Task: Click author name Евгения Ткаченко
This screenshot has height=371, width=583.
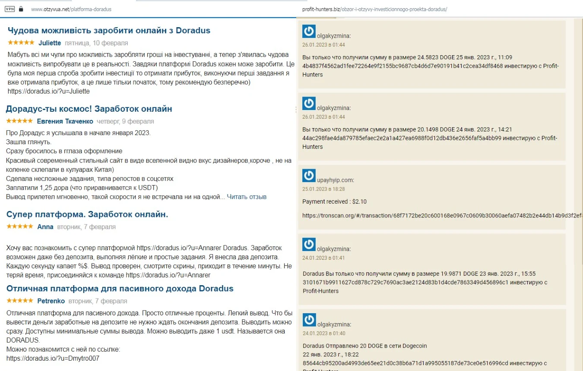Action: click(x=65, y=121)
